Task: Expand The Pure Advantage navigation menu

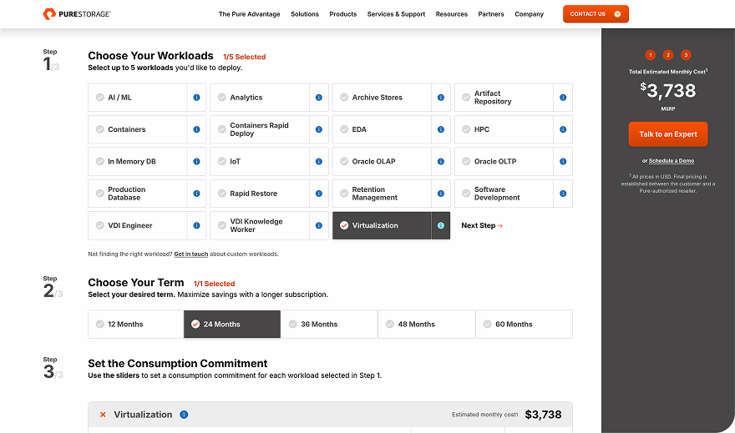Action: pyautogui.click(x=249, y=14)
